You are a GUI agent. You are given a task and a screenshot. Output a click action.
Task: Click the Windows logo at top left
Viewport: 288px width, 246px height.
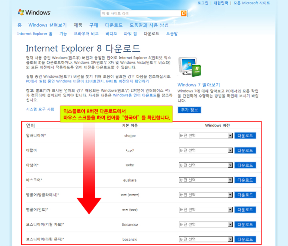[x=34, y=12]
